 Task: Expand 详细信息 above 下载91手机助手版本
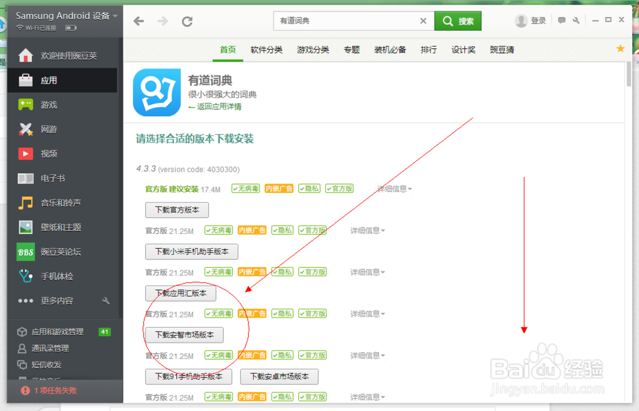point(367,355)
